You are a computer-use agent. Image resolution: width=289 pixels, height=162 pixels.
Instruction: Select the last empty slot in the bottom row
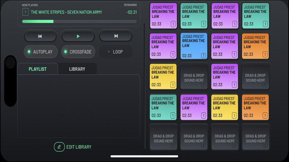point(256,137)
